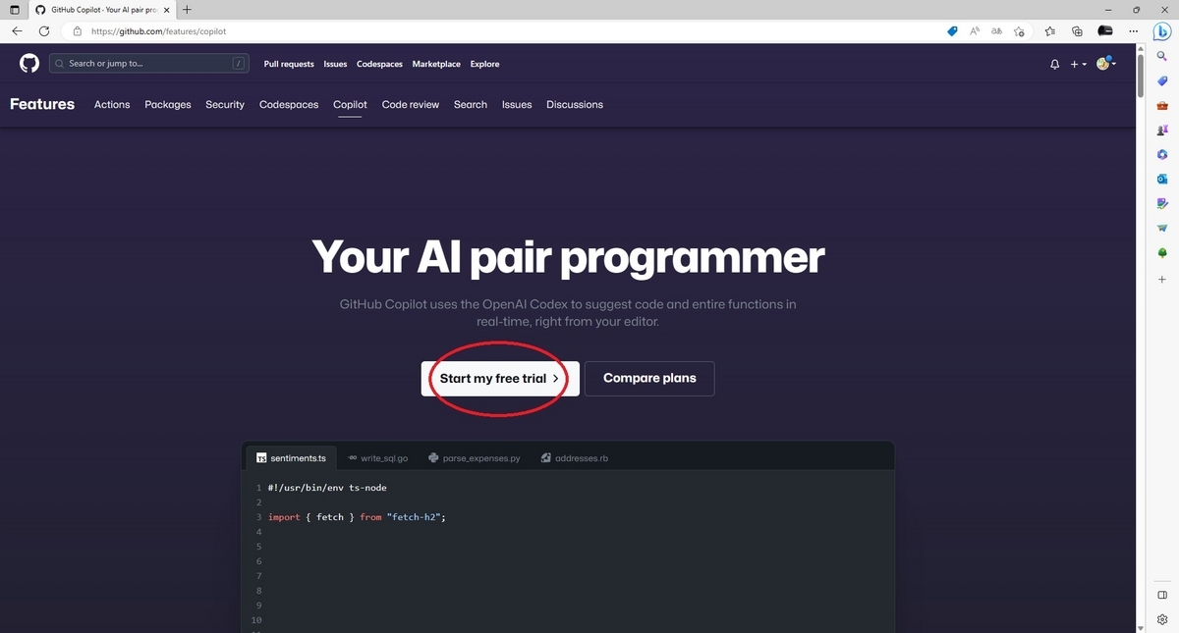Open sidebar Tools briefcase
Screen dimensions: 1179x633
point(1162,105)
